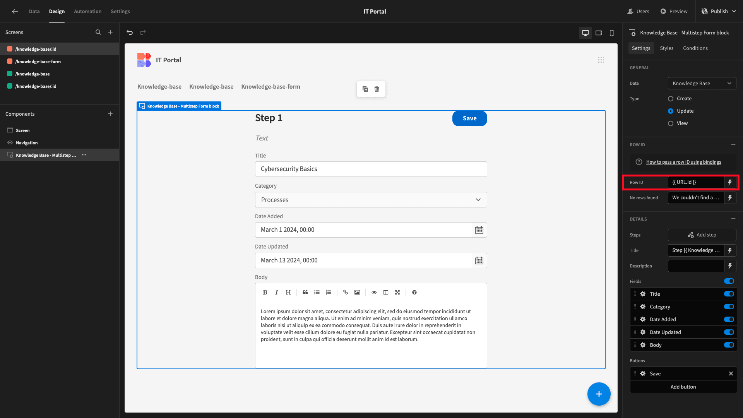Duplicate the selected form block
Viewport: 743px width, 418px height.
tap(365, 89)
